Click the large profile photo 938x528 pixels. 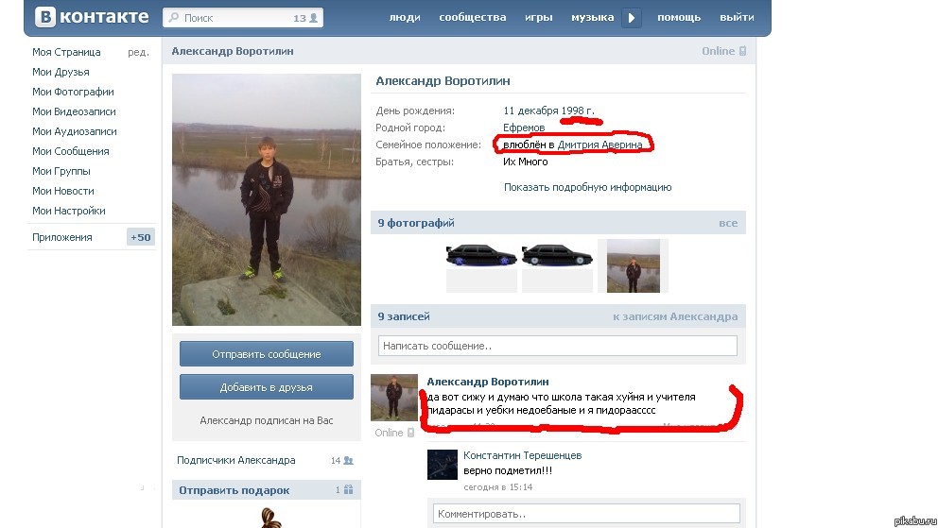tap(267, 199)
